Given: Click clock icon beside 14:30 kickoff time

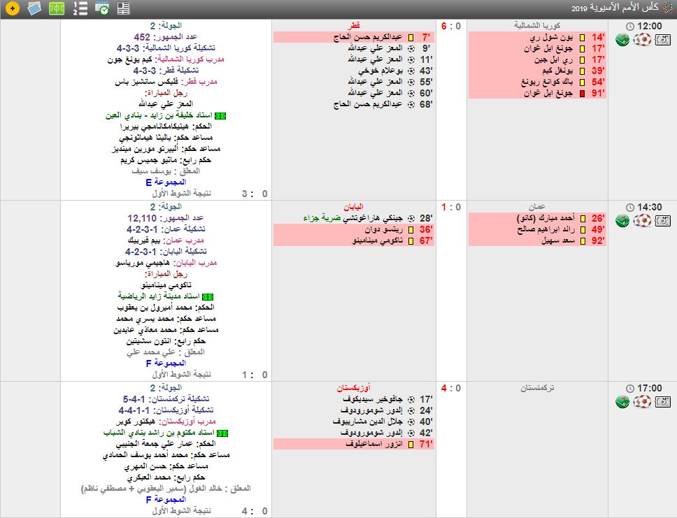Looking at the screenshot, I should (630, 208).
